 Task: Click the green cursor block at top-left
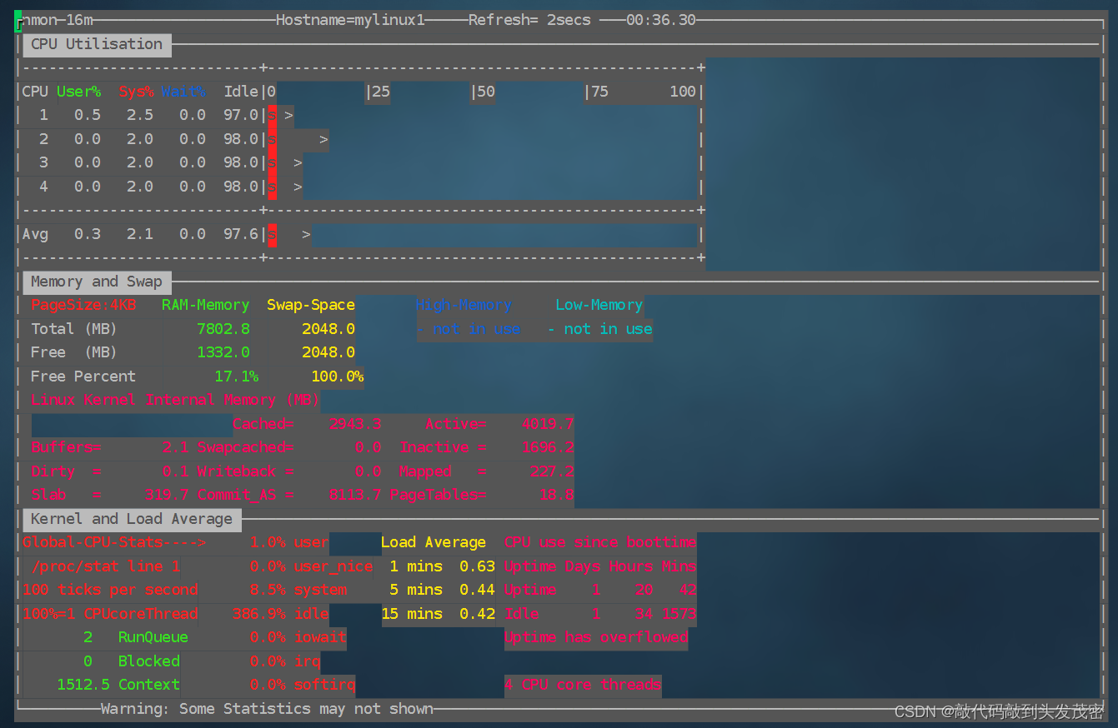(x=18, y=21)
